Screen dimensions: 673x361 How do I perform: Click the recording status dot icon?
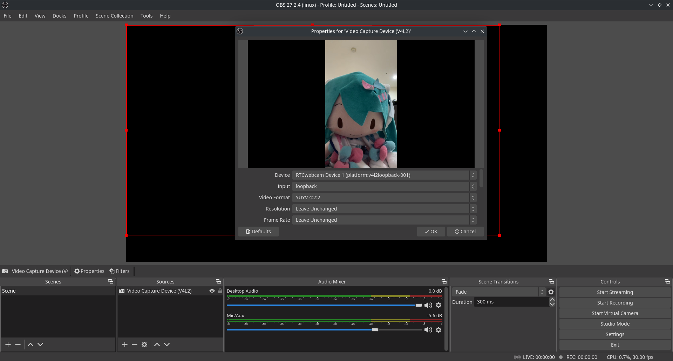coord(561,357)
